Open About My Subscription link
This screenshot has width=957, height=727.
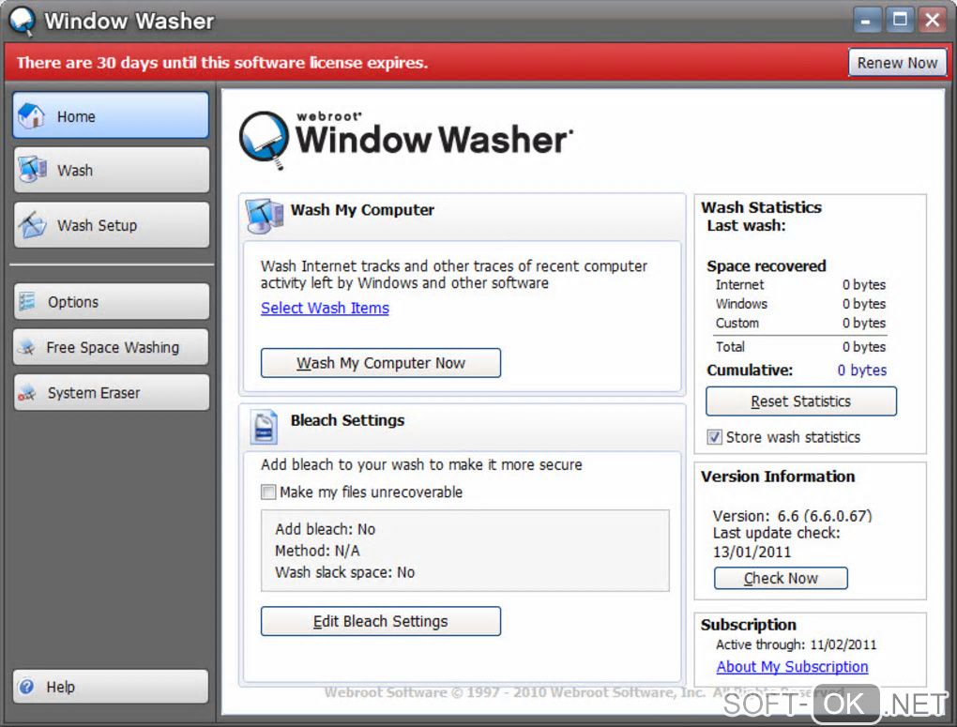point(792,667)
